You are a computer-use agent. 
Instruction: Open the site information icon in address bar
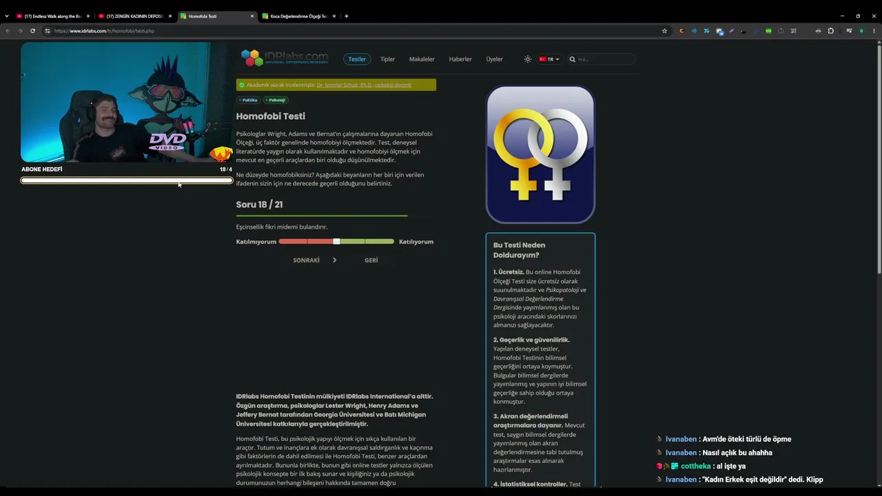pyautogui.click(x=48, y=31)
